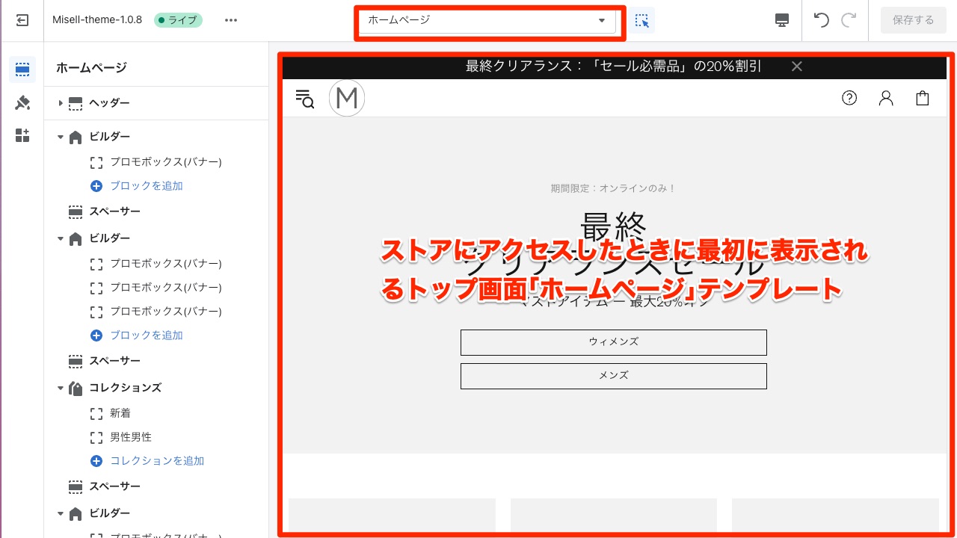The width and height of the screenshot is (957, 538).
Task: Collapse the ビルダー containing one プロモボックス block
Action: coord(61,137)
